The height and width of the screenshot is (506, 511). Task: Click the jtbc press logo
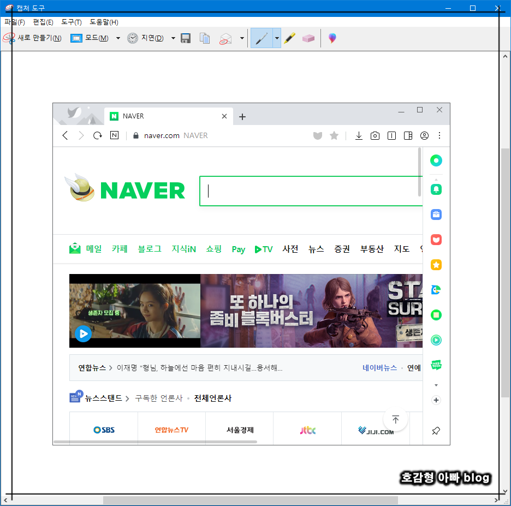tap(308, 430)
